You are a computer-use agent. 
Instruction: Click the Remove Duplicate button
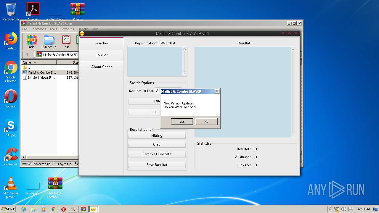coord(157,154)
